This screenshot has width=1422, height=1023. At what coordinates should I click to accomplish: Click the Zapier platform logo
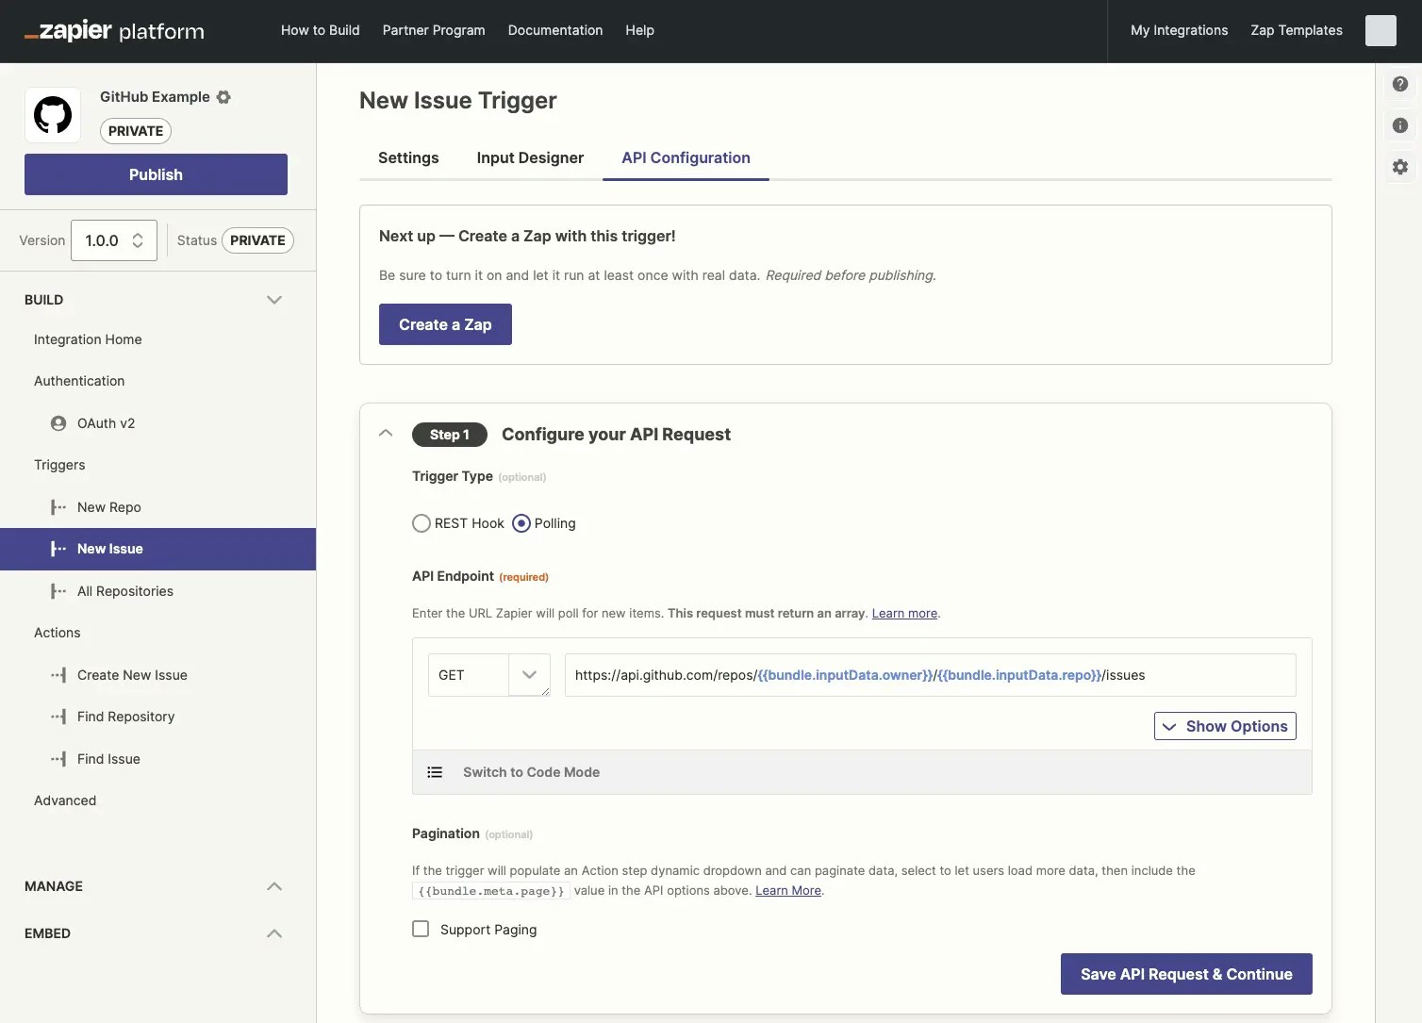pyautogui.click(x=114, y=30)
